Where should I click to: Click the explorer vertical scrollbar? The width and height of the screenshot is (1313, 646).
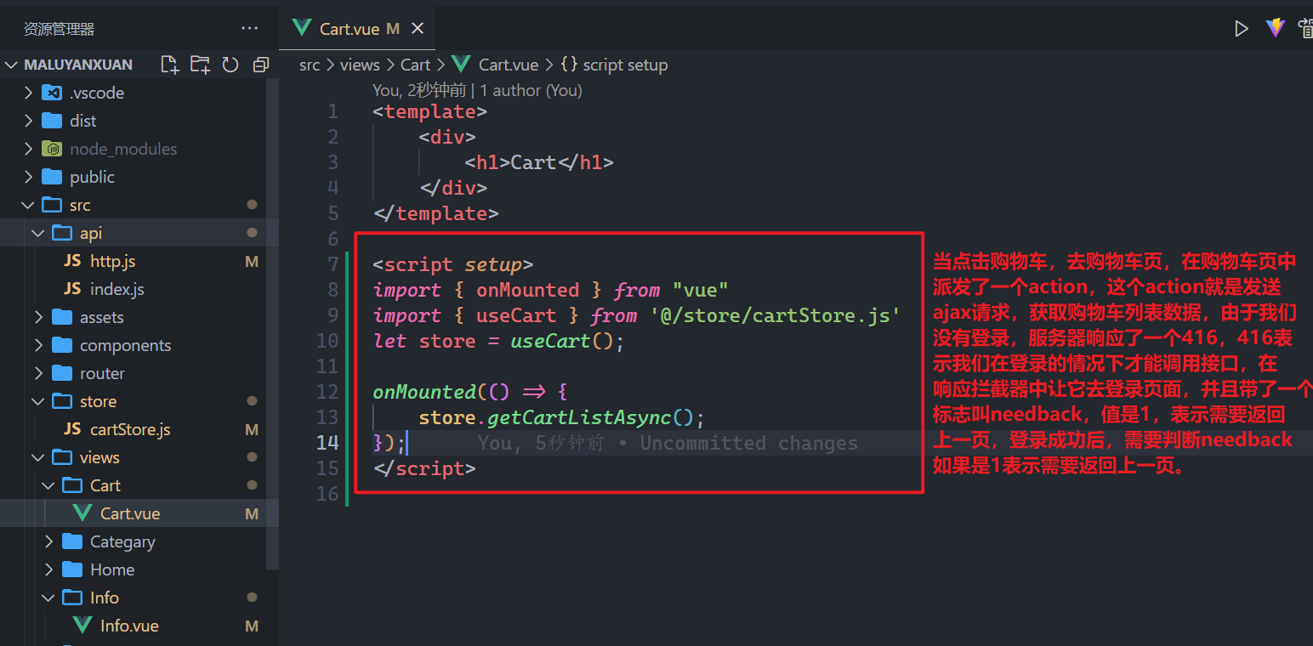click(x=272, y=323)
